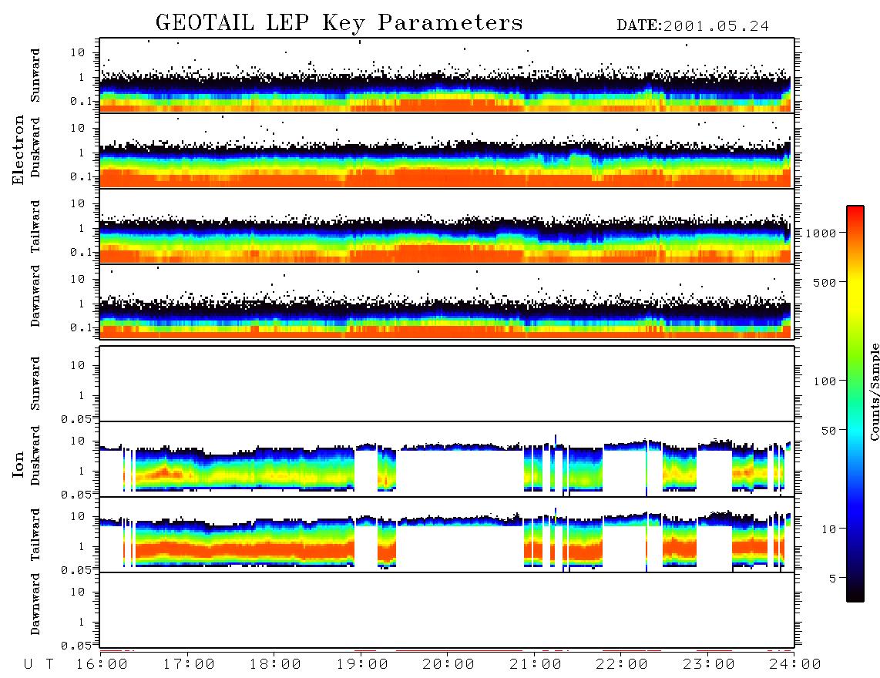880x678 pixels.
Task: Open the Ion Tailward spectrogram panel
Action: tap(447, 535)
